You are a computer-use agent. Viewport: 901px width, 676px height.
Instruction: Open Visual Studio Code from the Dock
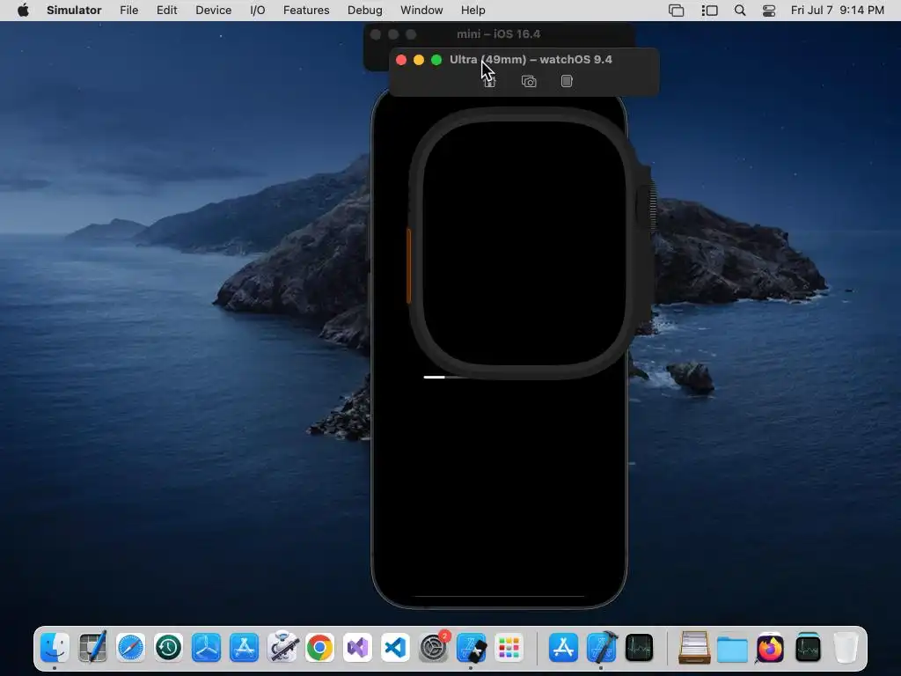396,647
